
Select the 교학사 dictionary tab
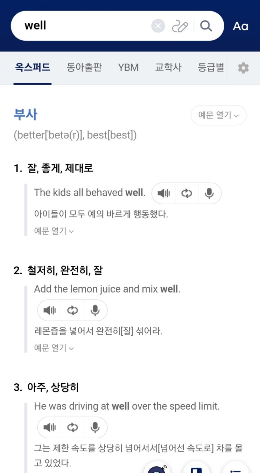(168, 67)
